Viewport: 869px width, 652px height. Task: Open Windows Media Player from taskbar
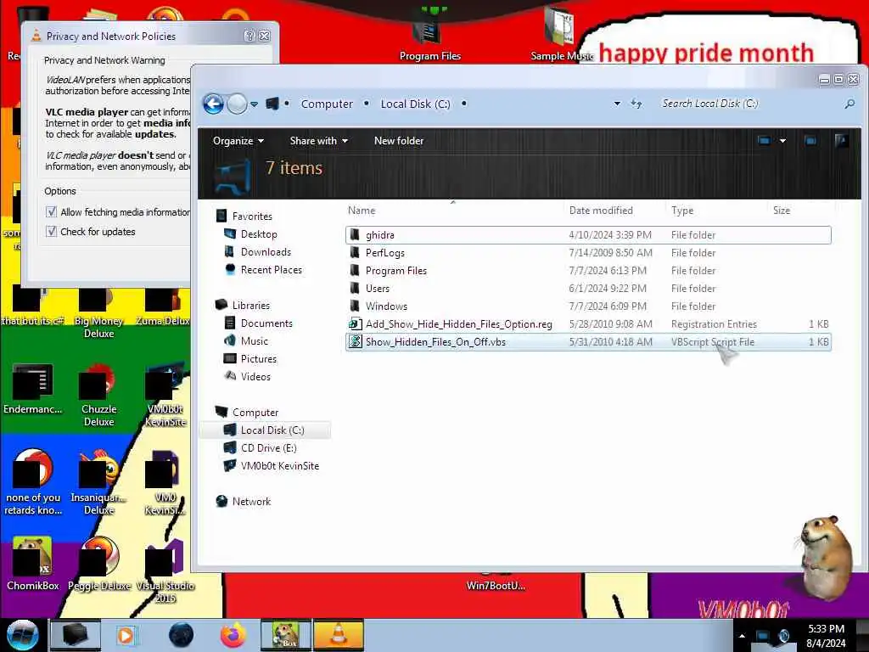(x=126, y=635)
